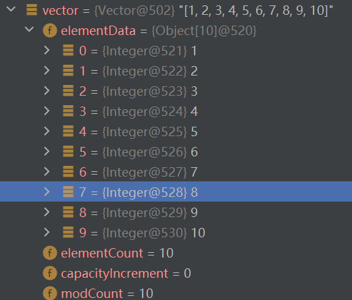The width and height of the screenshot is (352, 300).
Task: Select the capacityIncrement = 0 field
Action: 176,273
